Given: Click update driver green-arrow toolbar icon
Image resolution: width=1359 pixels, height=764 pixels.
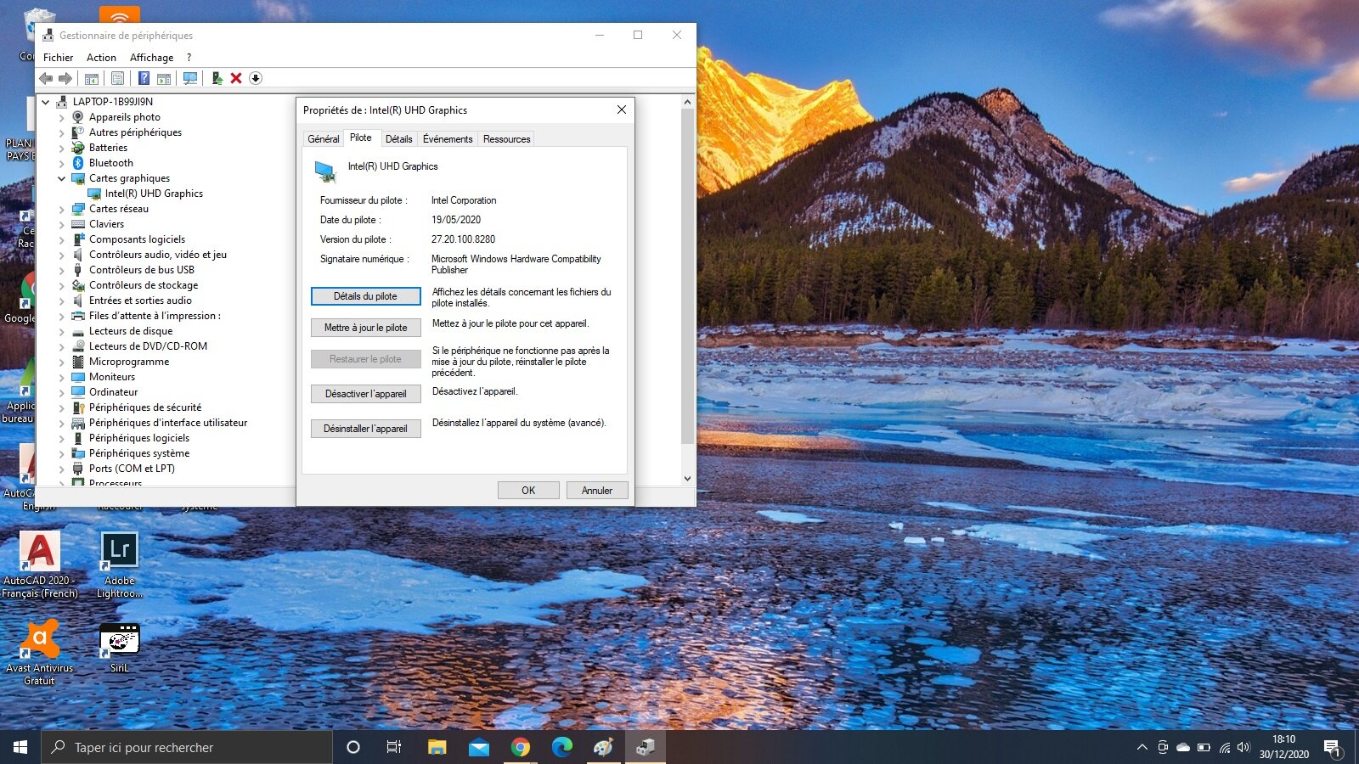Looking at the screenshot, I should 217,78.
